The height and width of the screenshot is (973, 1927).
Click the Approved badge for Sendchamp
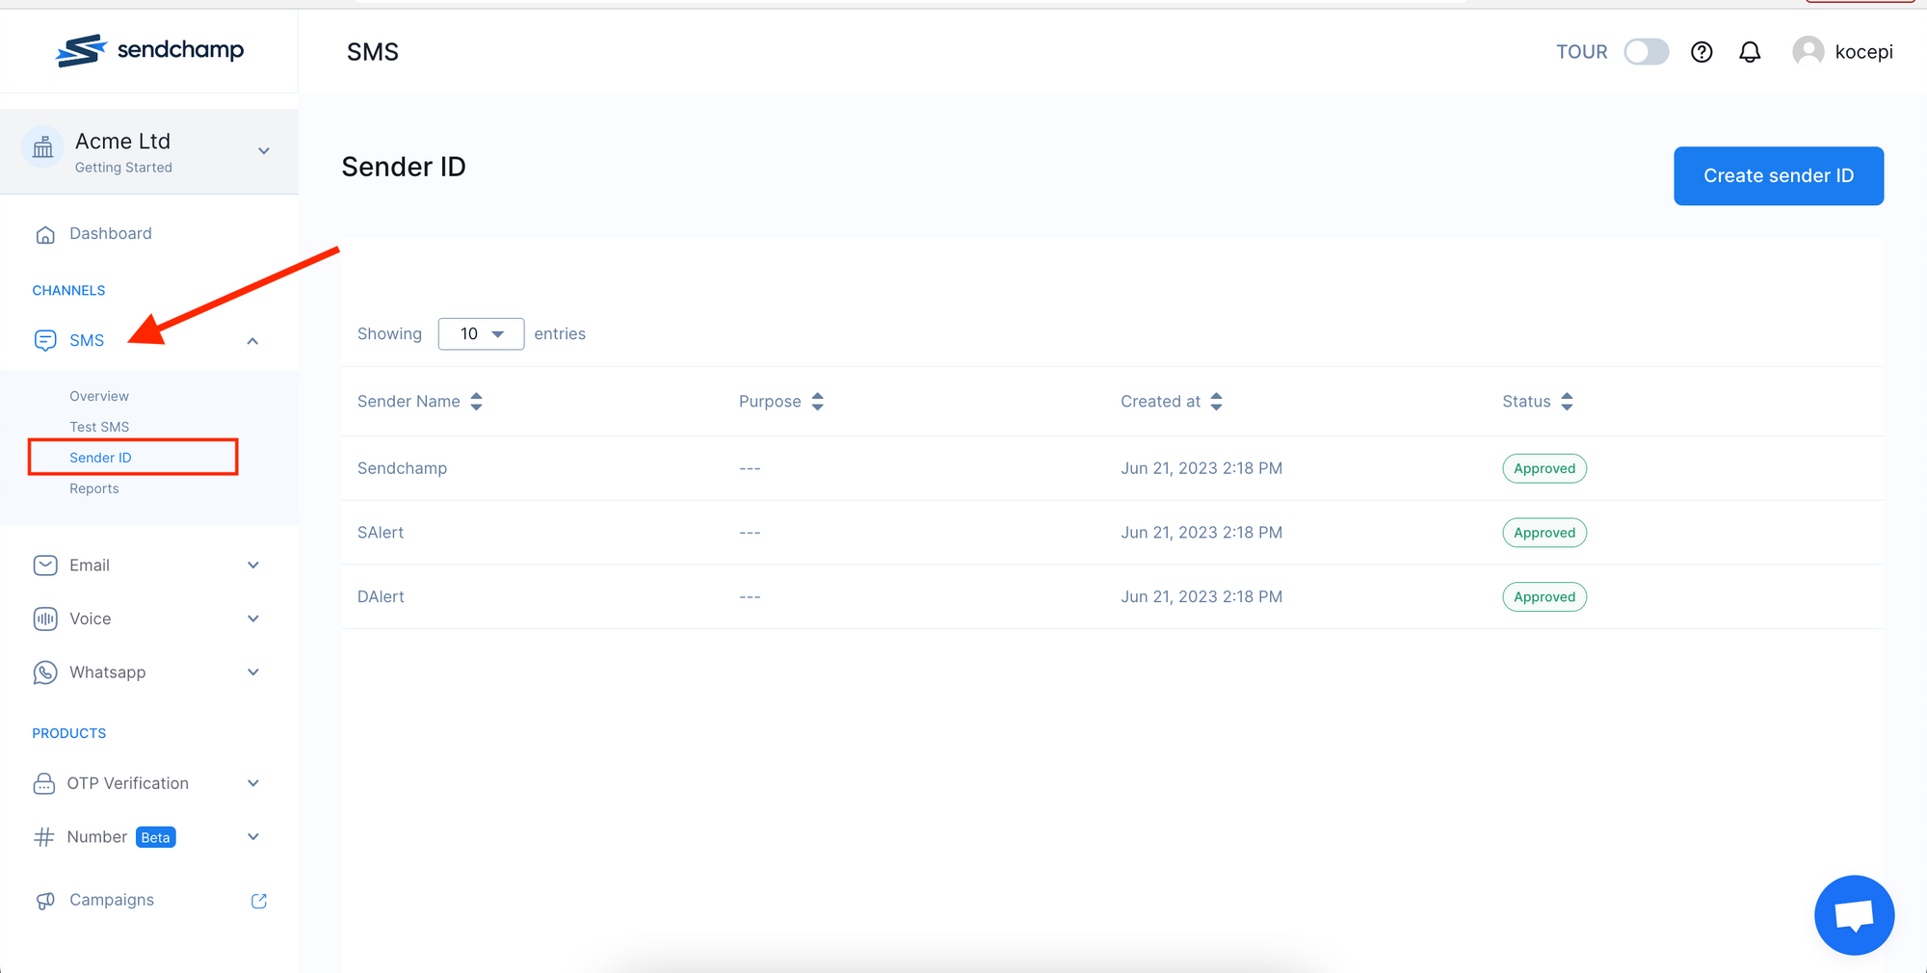[x=1544, y=468]
